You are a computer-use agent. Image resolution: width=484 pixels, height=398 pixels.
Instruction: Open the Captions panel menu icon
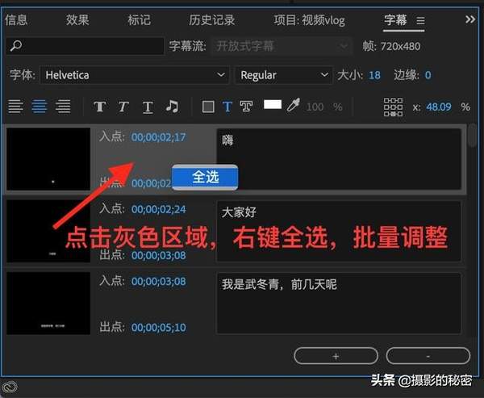420,21
